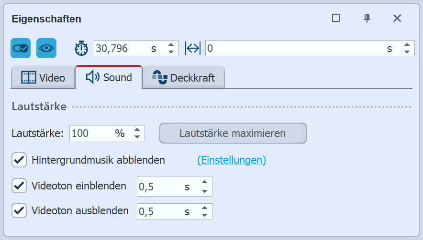This screenshot has height=240, width=423.
Task: Select the Sound tab
Action: pos(109,77)
